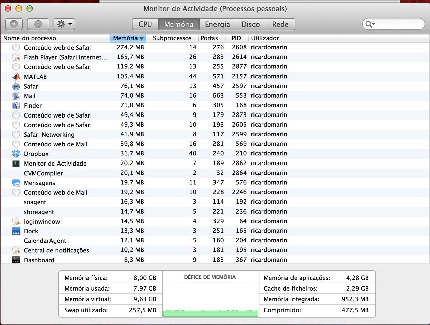Click the Comprimido 477,5 MB value

click(355, 310)
